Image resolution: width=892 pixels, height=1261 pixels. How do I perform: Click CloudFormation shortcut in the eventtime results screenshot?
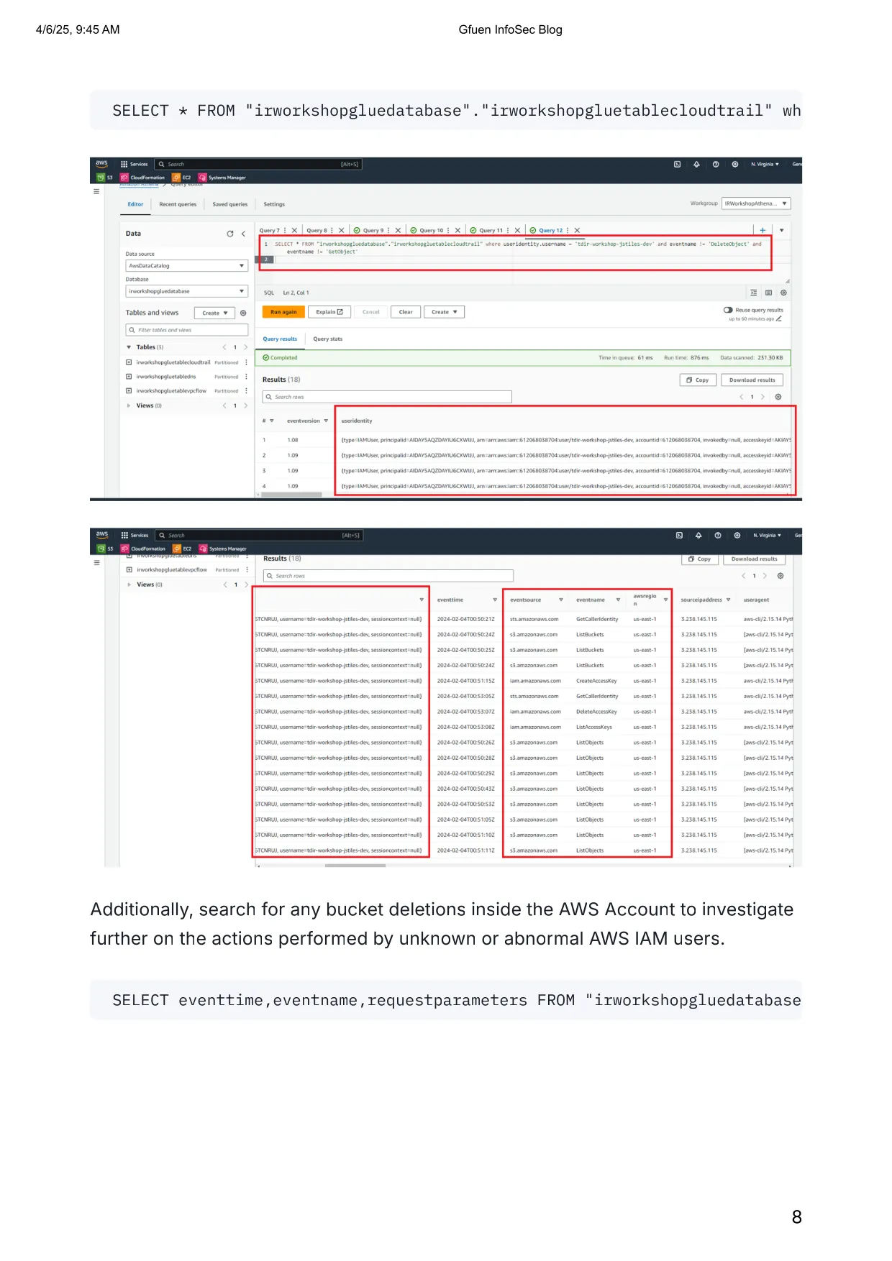pyautogui.click(x=143, y=549)
